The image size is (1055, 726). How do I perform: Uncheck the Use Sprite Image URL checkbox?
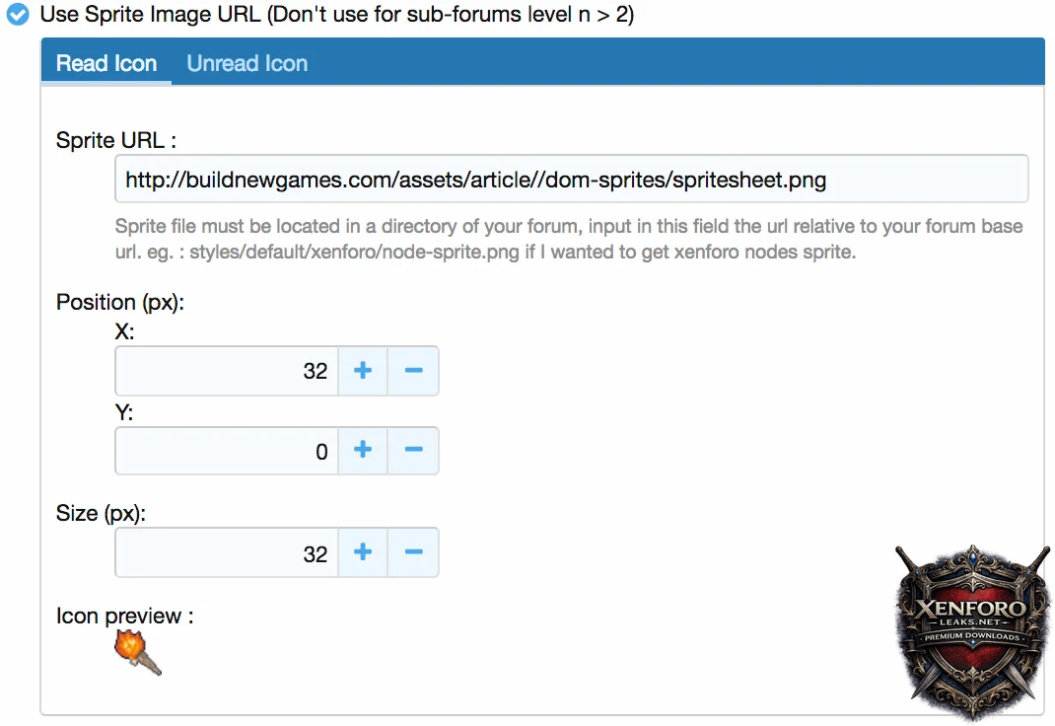pos(18,16)
